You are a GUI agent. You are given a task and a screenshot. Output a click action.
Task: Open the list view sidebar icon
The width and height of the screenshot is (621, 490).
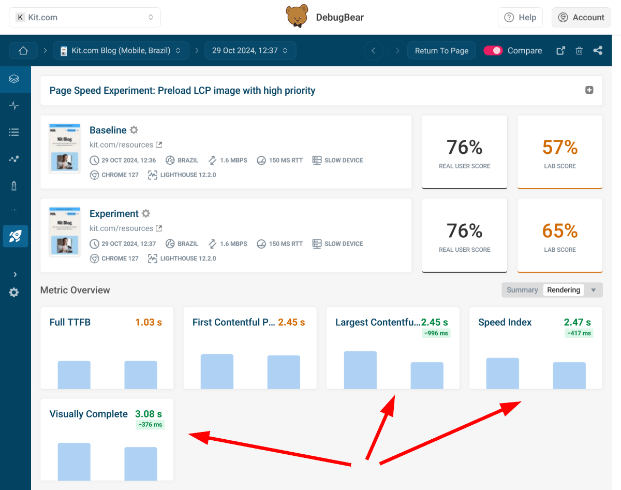(x=14, y=132)
